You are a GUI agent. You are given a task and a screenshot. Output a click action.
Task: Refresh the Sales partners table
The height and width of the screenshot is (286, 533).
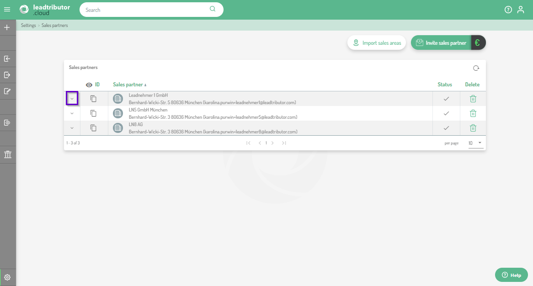pyautogui.click(x=476, y=68)
